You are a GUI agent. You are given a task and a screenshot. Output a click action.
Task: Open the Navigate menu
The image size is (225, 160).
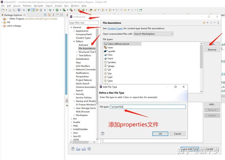point(39,6)
